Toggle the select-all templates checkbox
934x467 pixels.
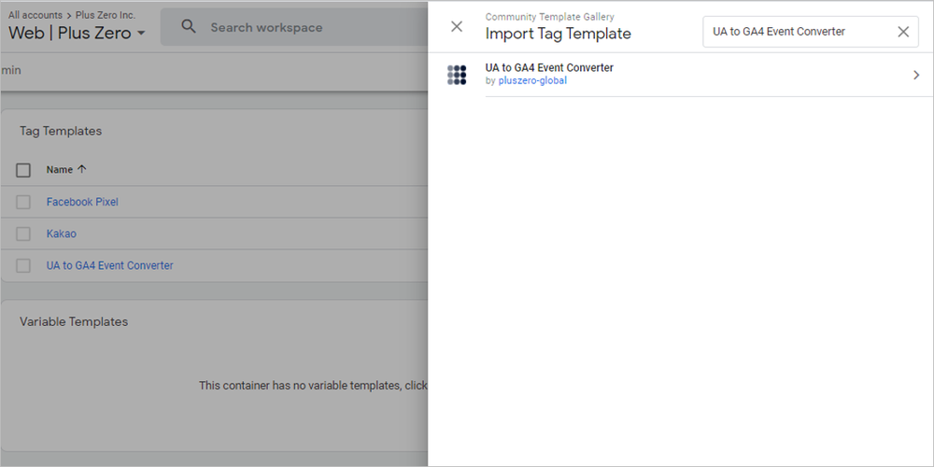pyautogui.click(x=23, y=170)
